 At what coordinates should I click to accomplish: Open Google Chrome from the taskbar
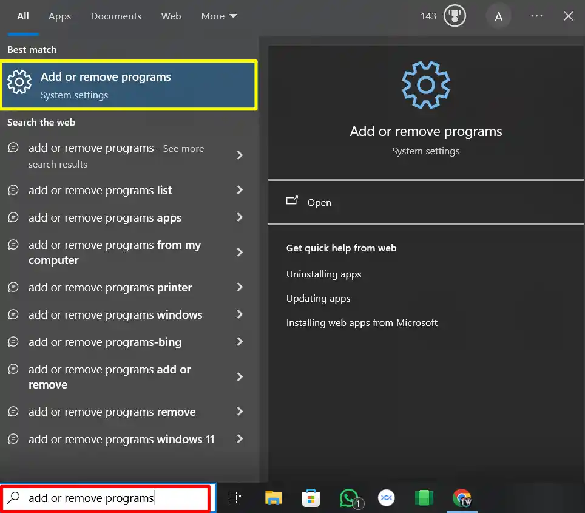(461, 497)
